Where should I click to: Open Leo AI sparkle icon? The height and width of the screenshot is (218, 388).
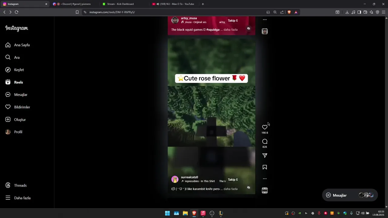371,12
